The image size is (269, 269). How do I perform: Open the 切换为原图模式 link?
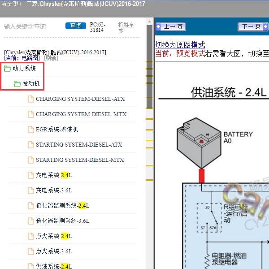coord(180,45)
